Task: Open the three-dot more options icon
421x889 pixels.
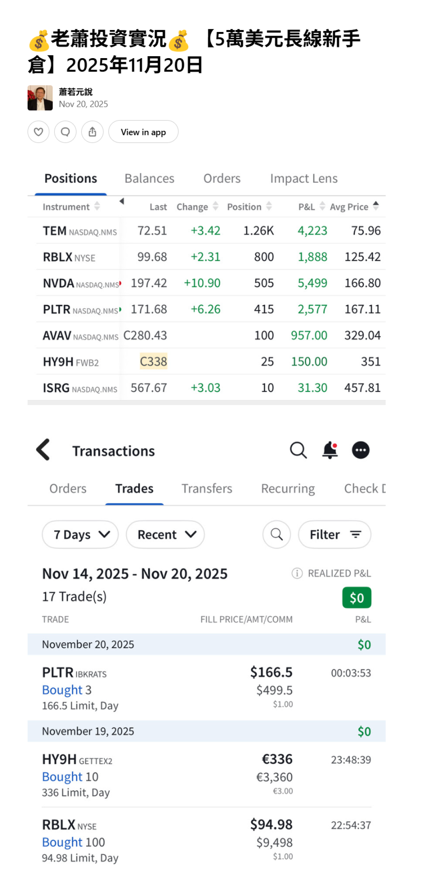Action: pos(361,450)
